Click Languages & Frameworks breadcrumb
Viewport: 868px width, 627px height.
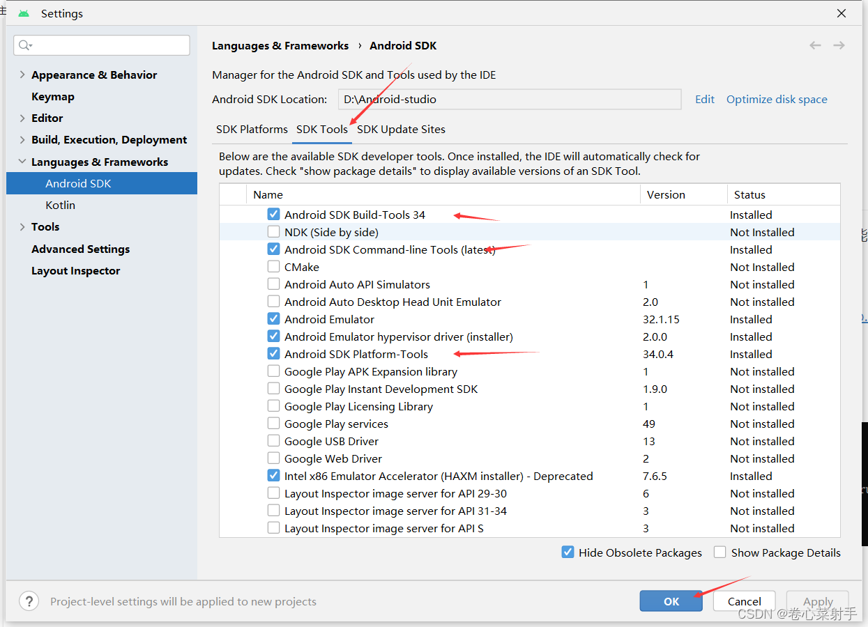pyautogui.click(x=280, y=45)
